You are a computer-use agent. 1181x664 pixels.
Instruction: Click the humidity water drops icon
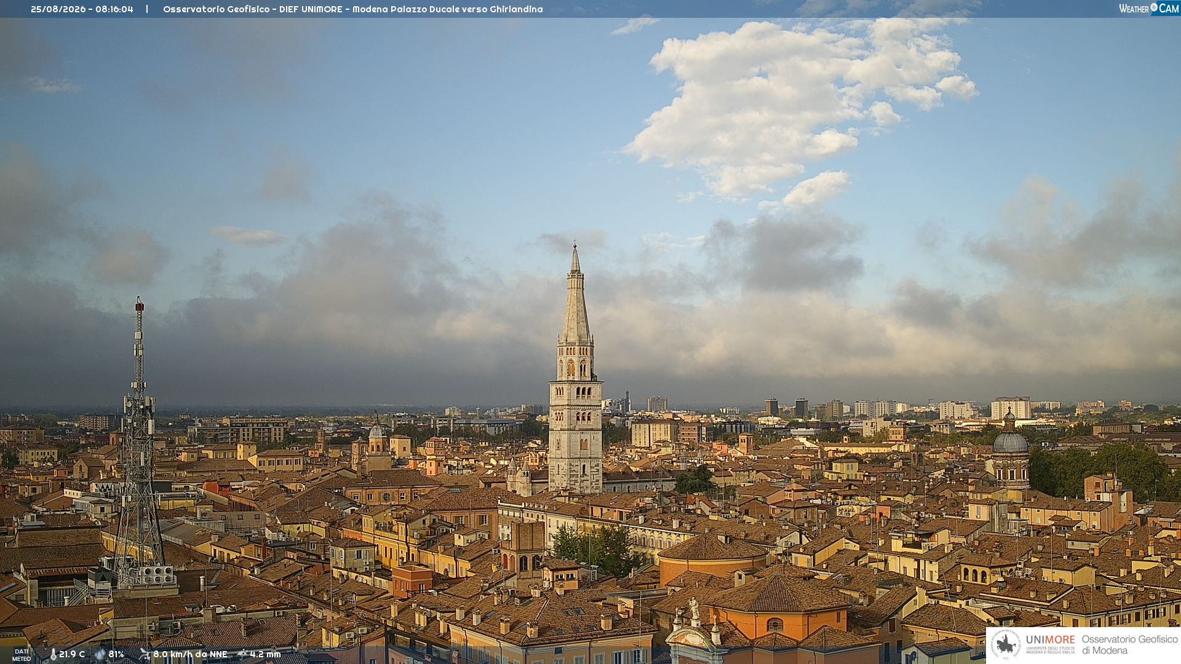click(100, 655)
